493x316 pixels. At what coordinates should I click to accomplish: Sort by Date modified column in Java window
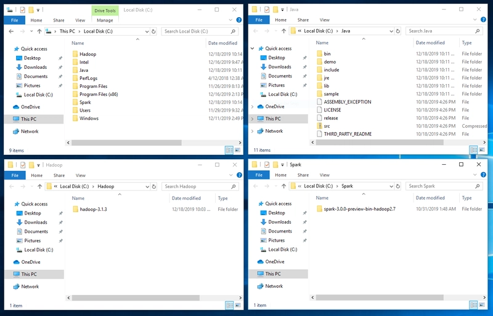tap(430, 43)
